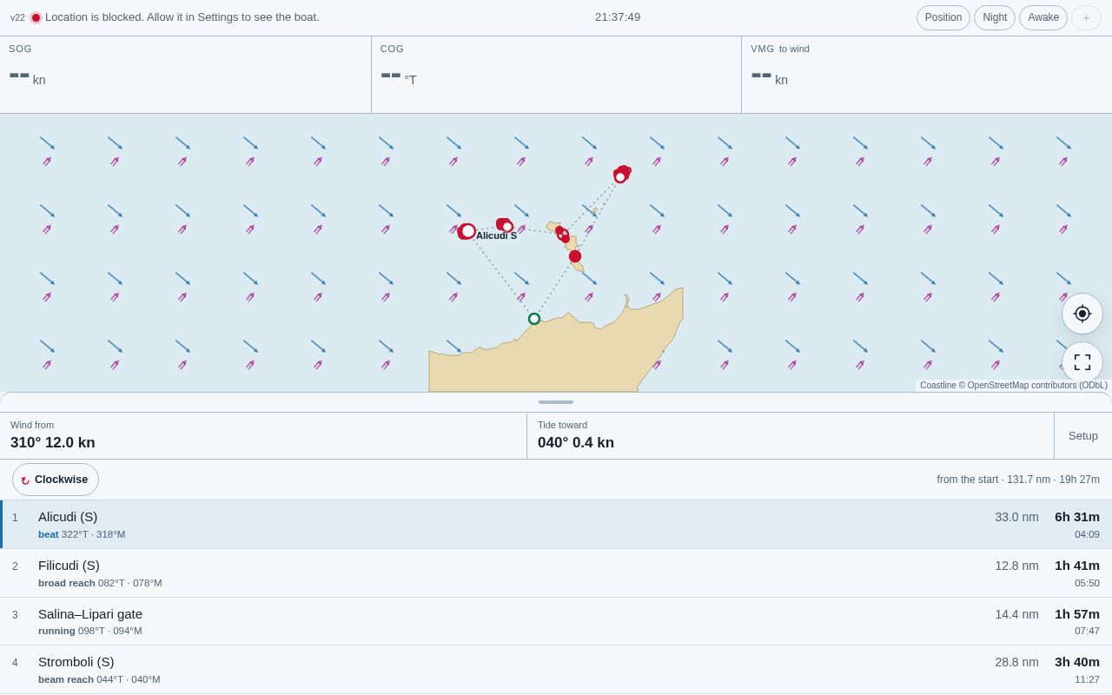Click the clock time 21:37:49

(x=618, y=17)
